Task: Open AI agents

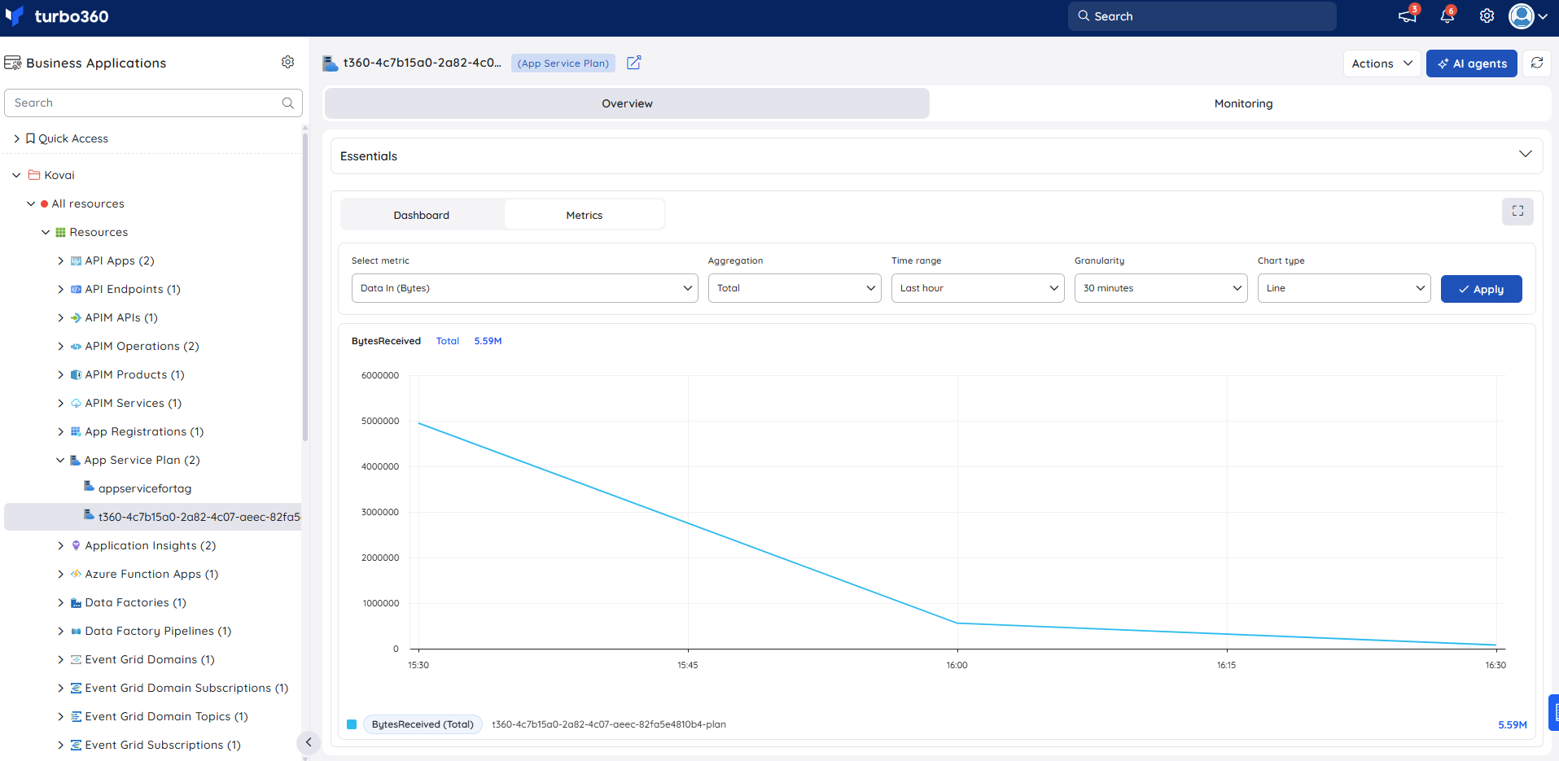Action: tap(1471, 63)
